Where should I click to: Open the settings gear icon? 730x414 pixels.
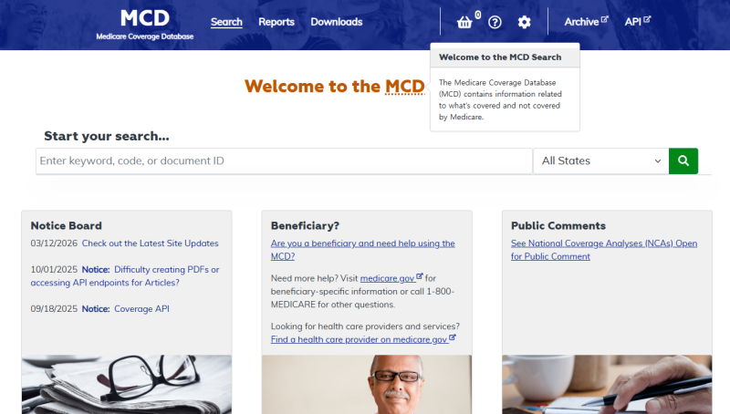pos(524,22)
